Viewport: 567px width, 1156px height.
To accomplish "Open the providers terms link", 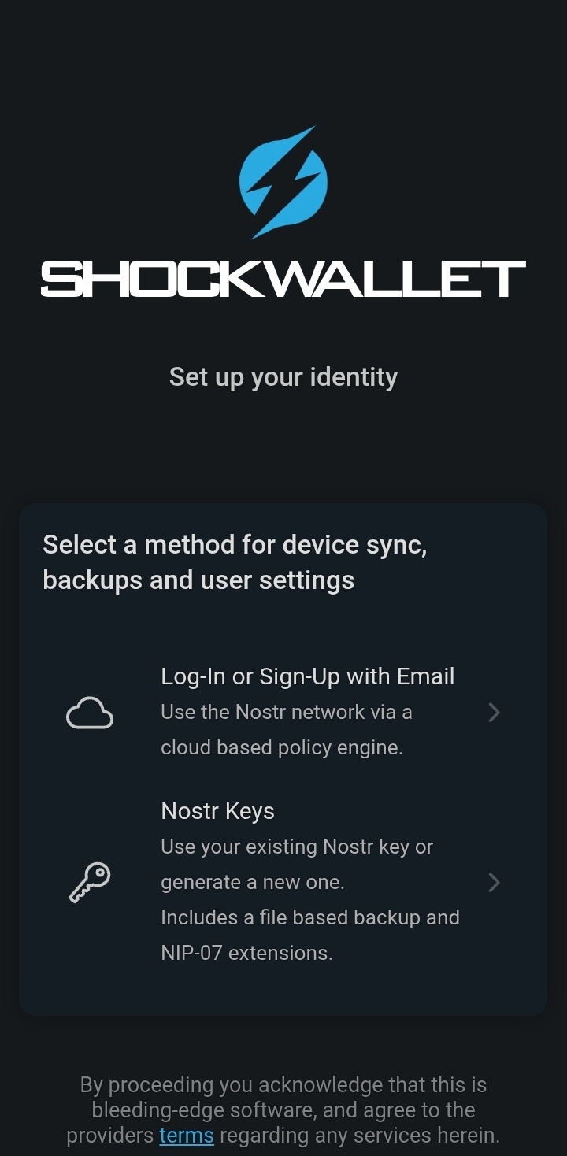I will click(187, 1135).
